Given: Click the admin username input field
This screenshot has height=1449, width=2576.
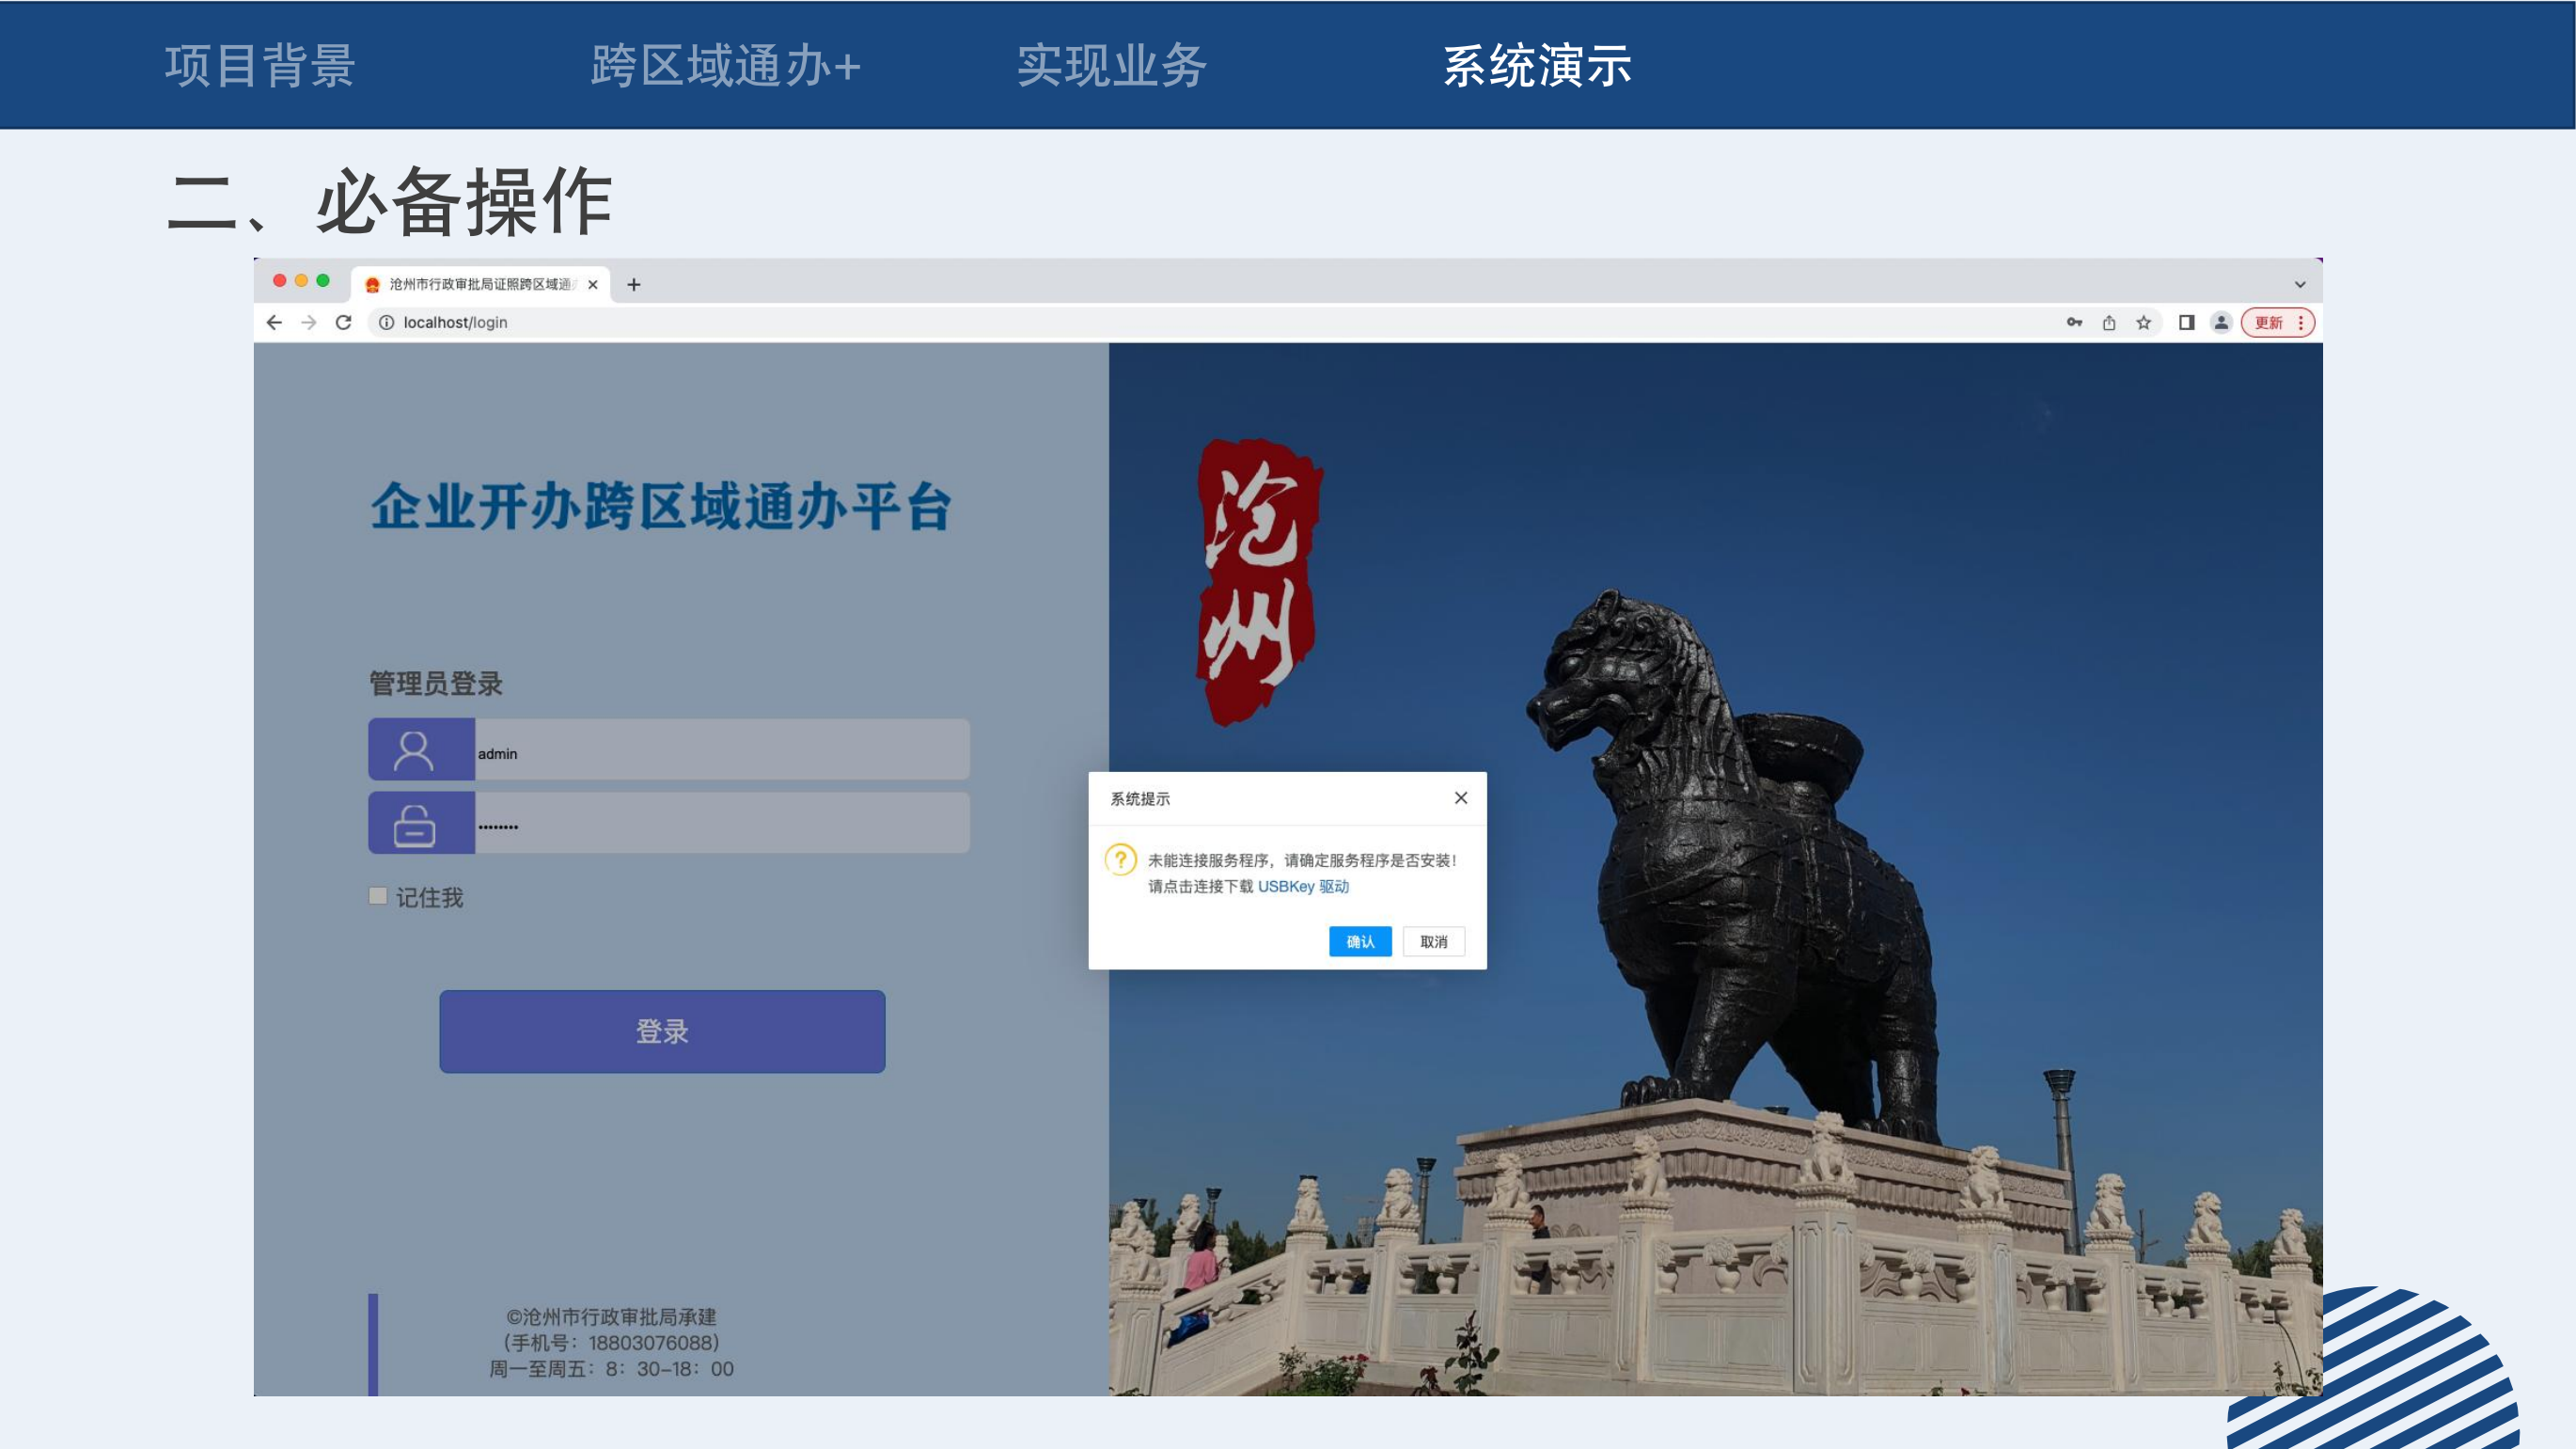Looking at the screenshot, I should (720, 752).
